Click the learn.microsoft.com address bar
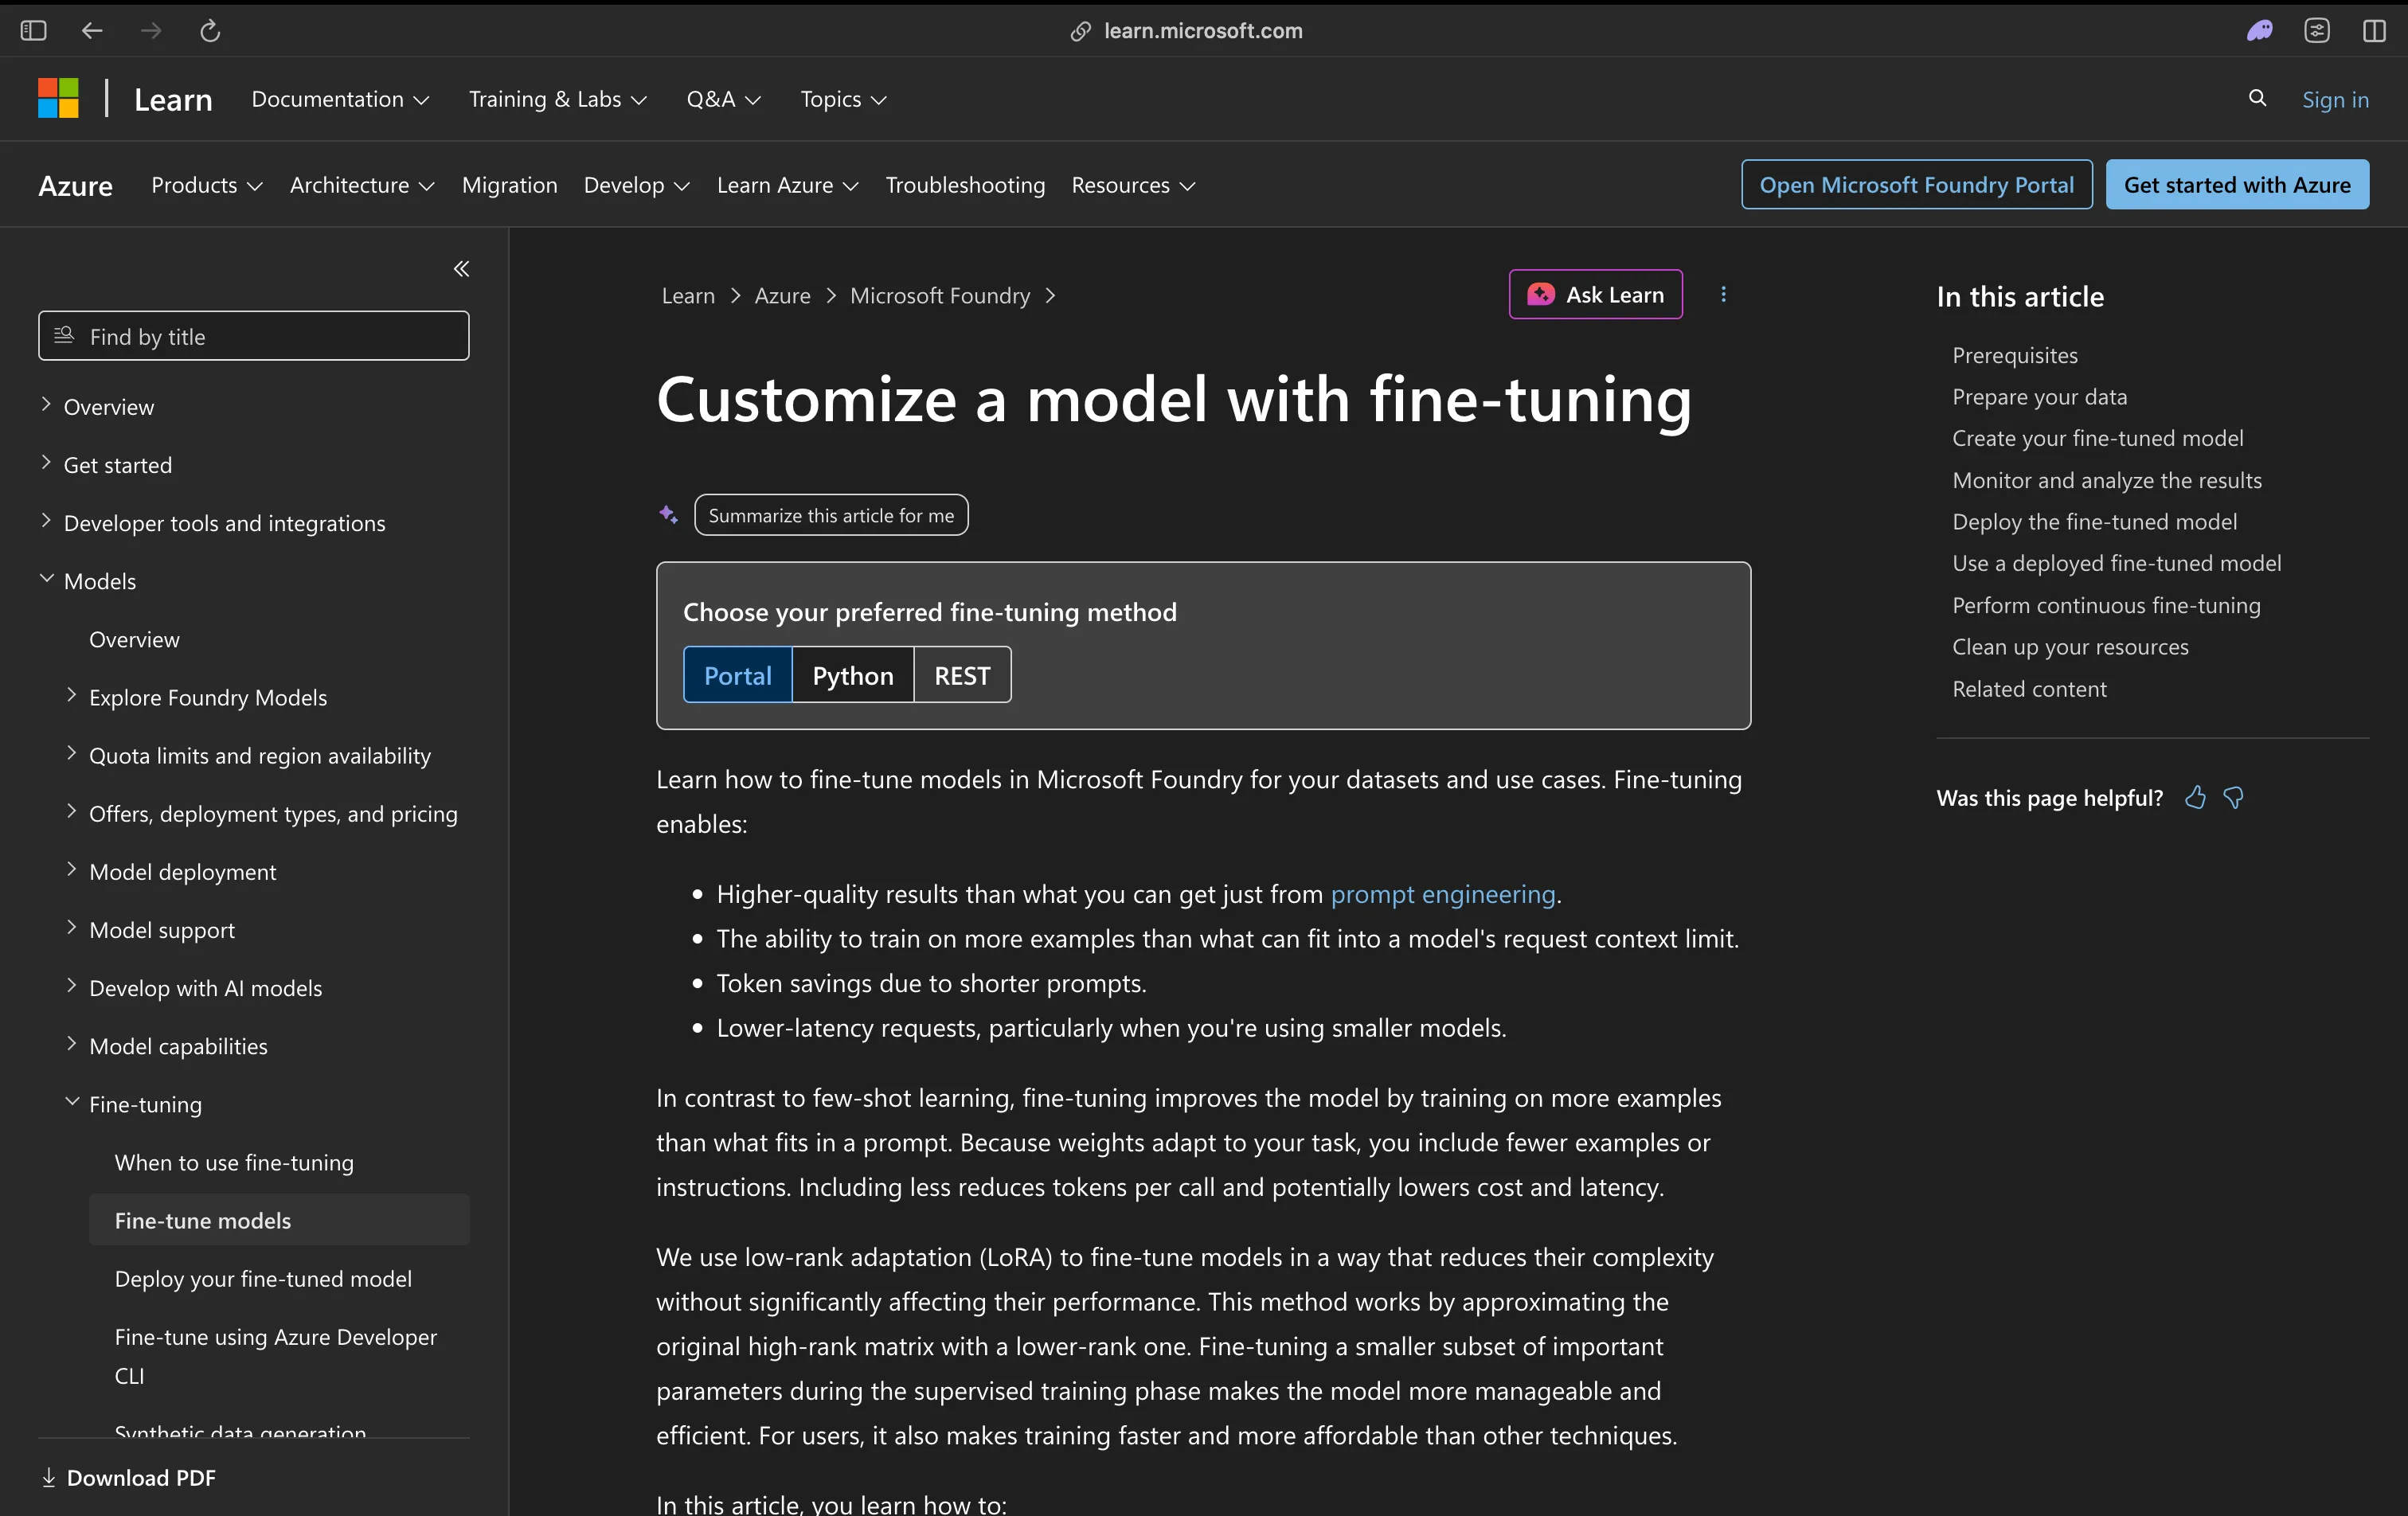Image resolution: width=2408 pixels, height=1516 pixels. 1203,31
